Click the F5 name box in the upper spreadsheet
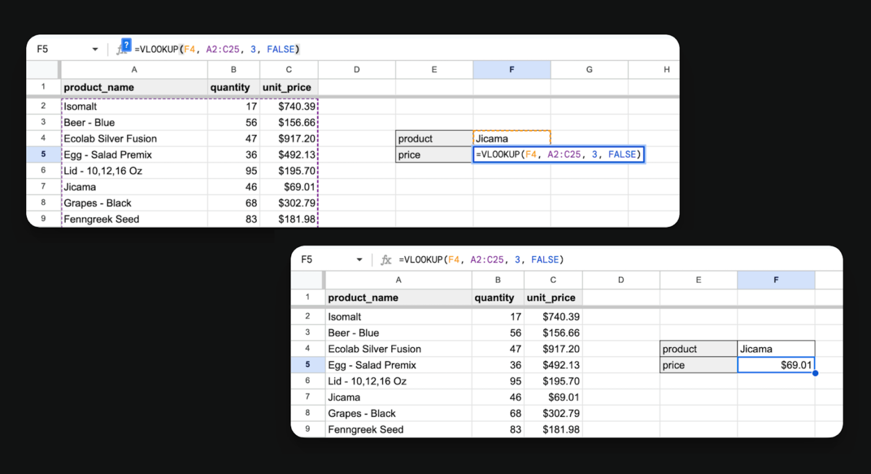Image resolution: width=871 pixels, height=474 pixels. tap(56, 49)
